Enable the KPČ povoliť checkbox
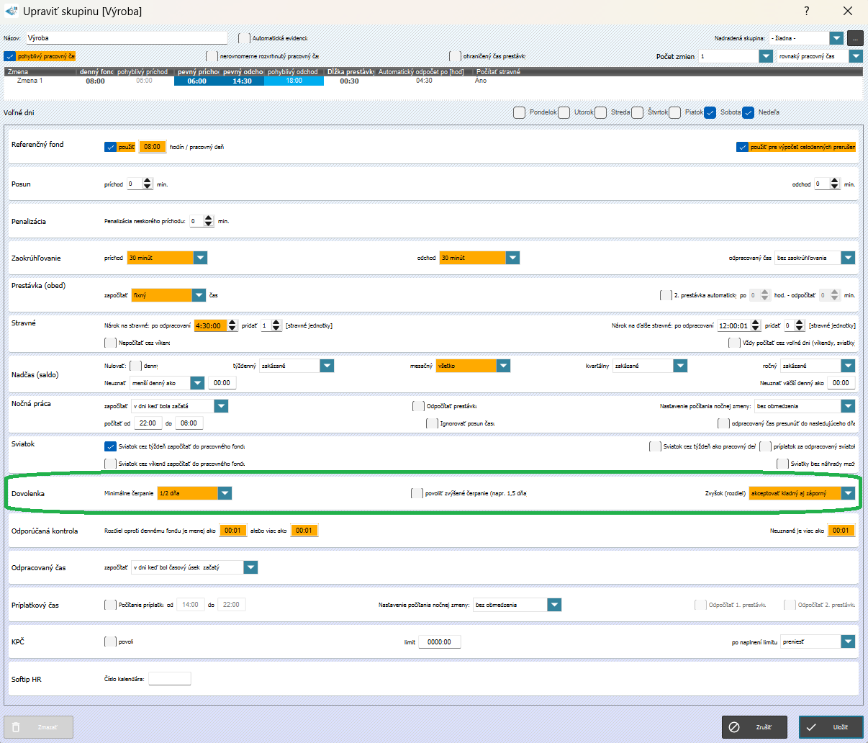The image size is (868, 743). point(111,641)
